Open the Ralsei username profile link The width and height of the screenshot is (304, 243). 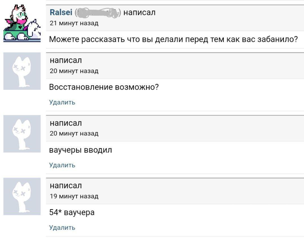pos(61,13)
